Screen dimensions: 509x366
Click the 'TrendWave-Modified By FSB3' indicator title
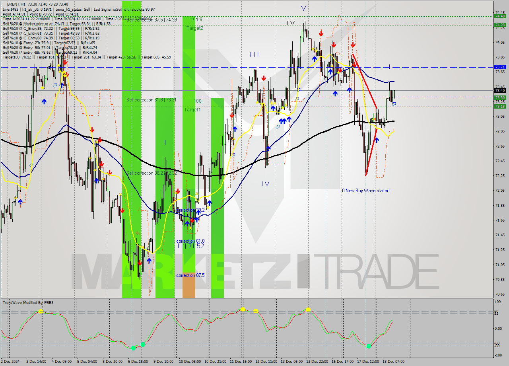click(28, 303)
